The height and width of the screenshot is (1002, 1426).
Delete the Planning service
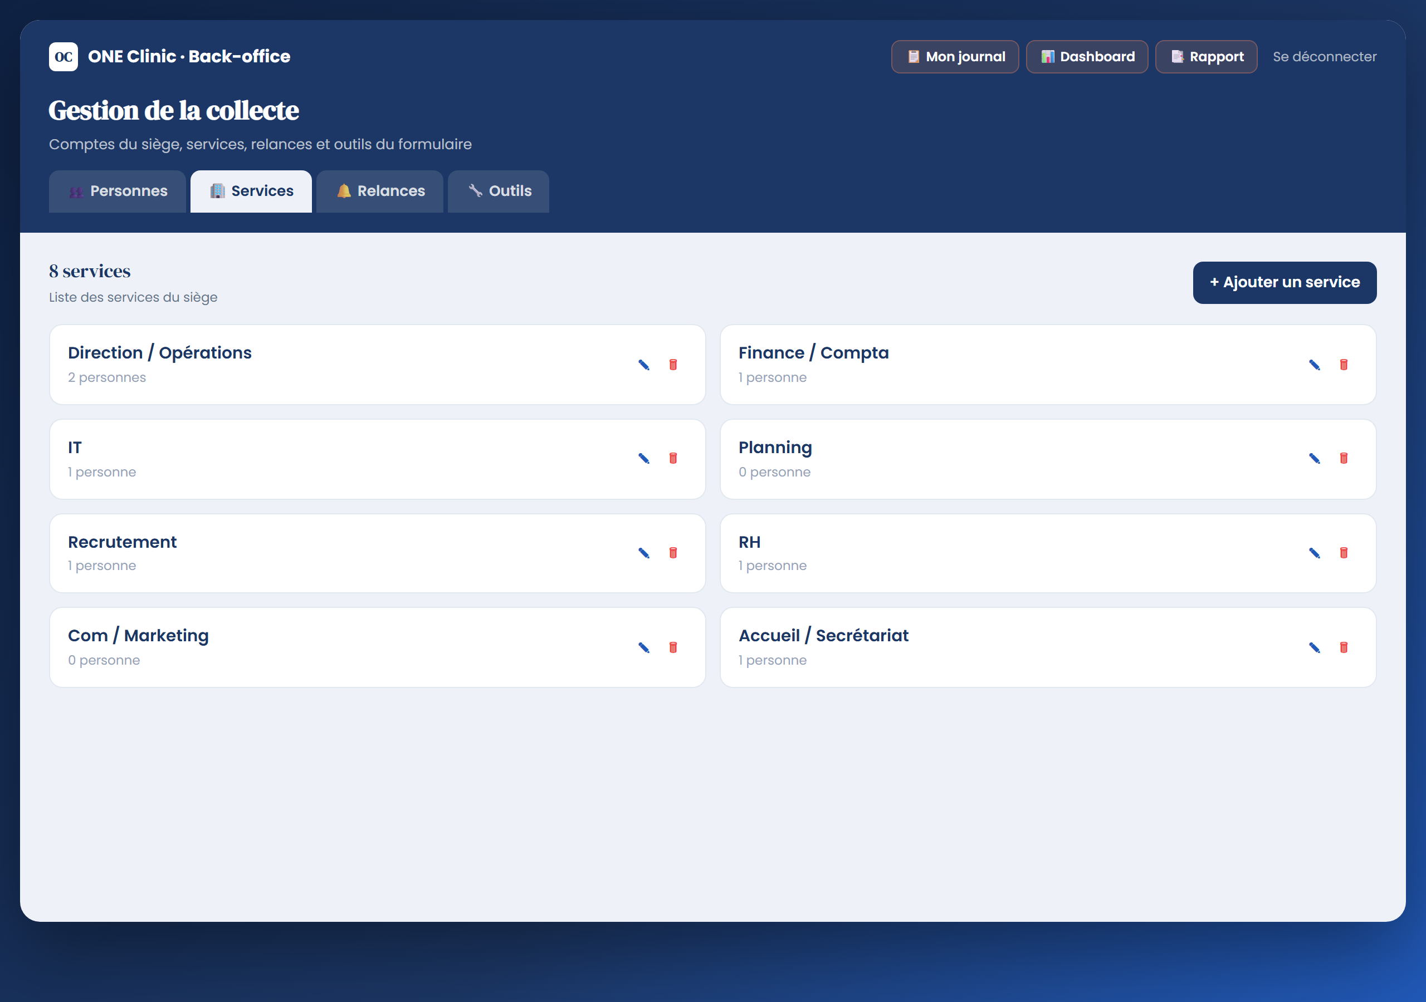click(x=1344, y=459)
